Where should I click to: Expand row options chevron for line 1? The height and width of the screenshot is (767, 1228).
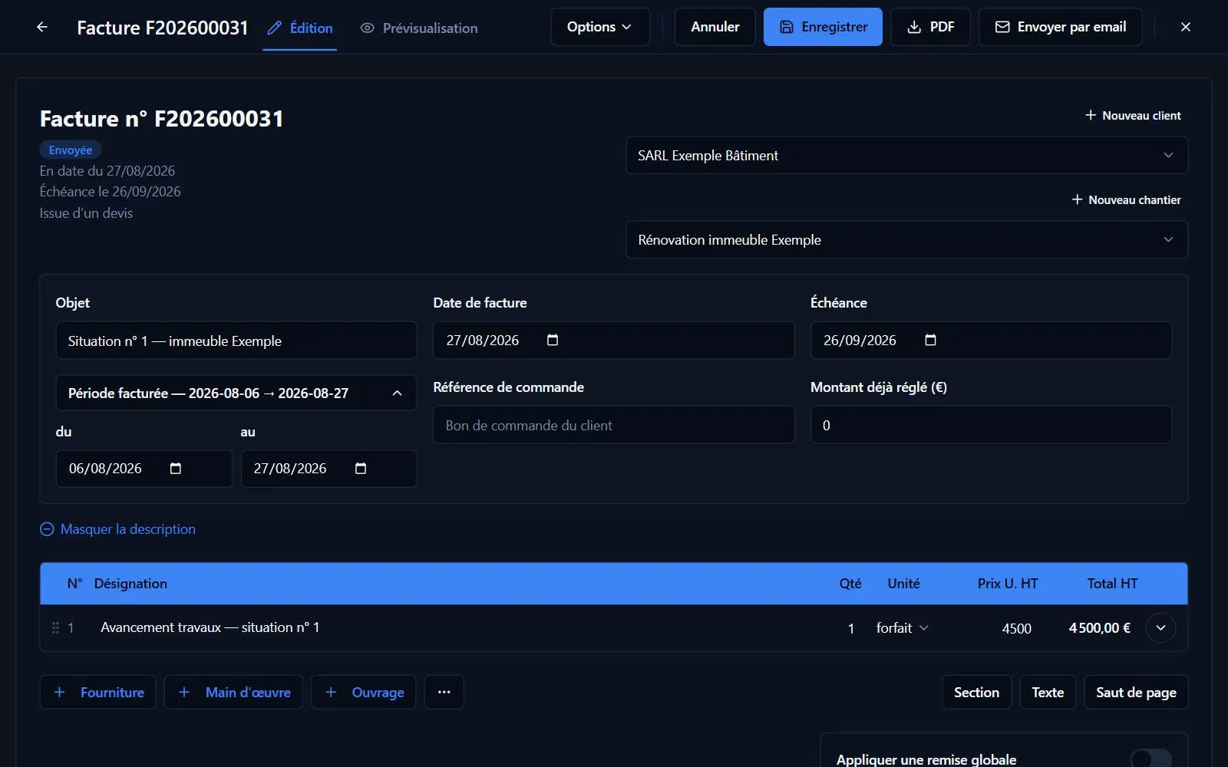pos(1160,627)
